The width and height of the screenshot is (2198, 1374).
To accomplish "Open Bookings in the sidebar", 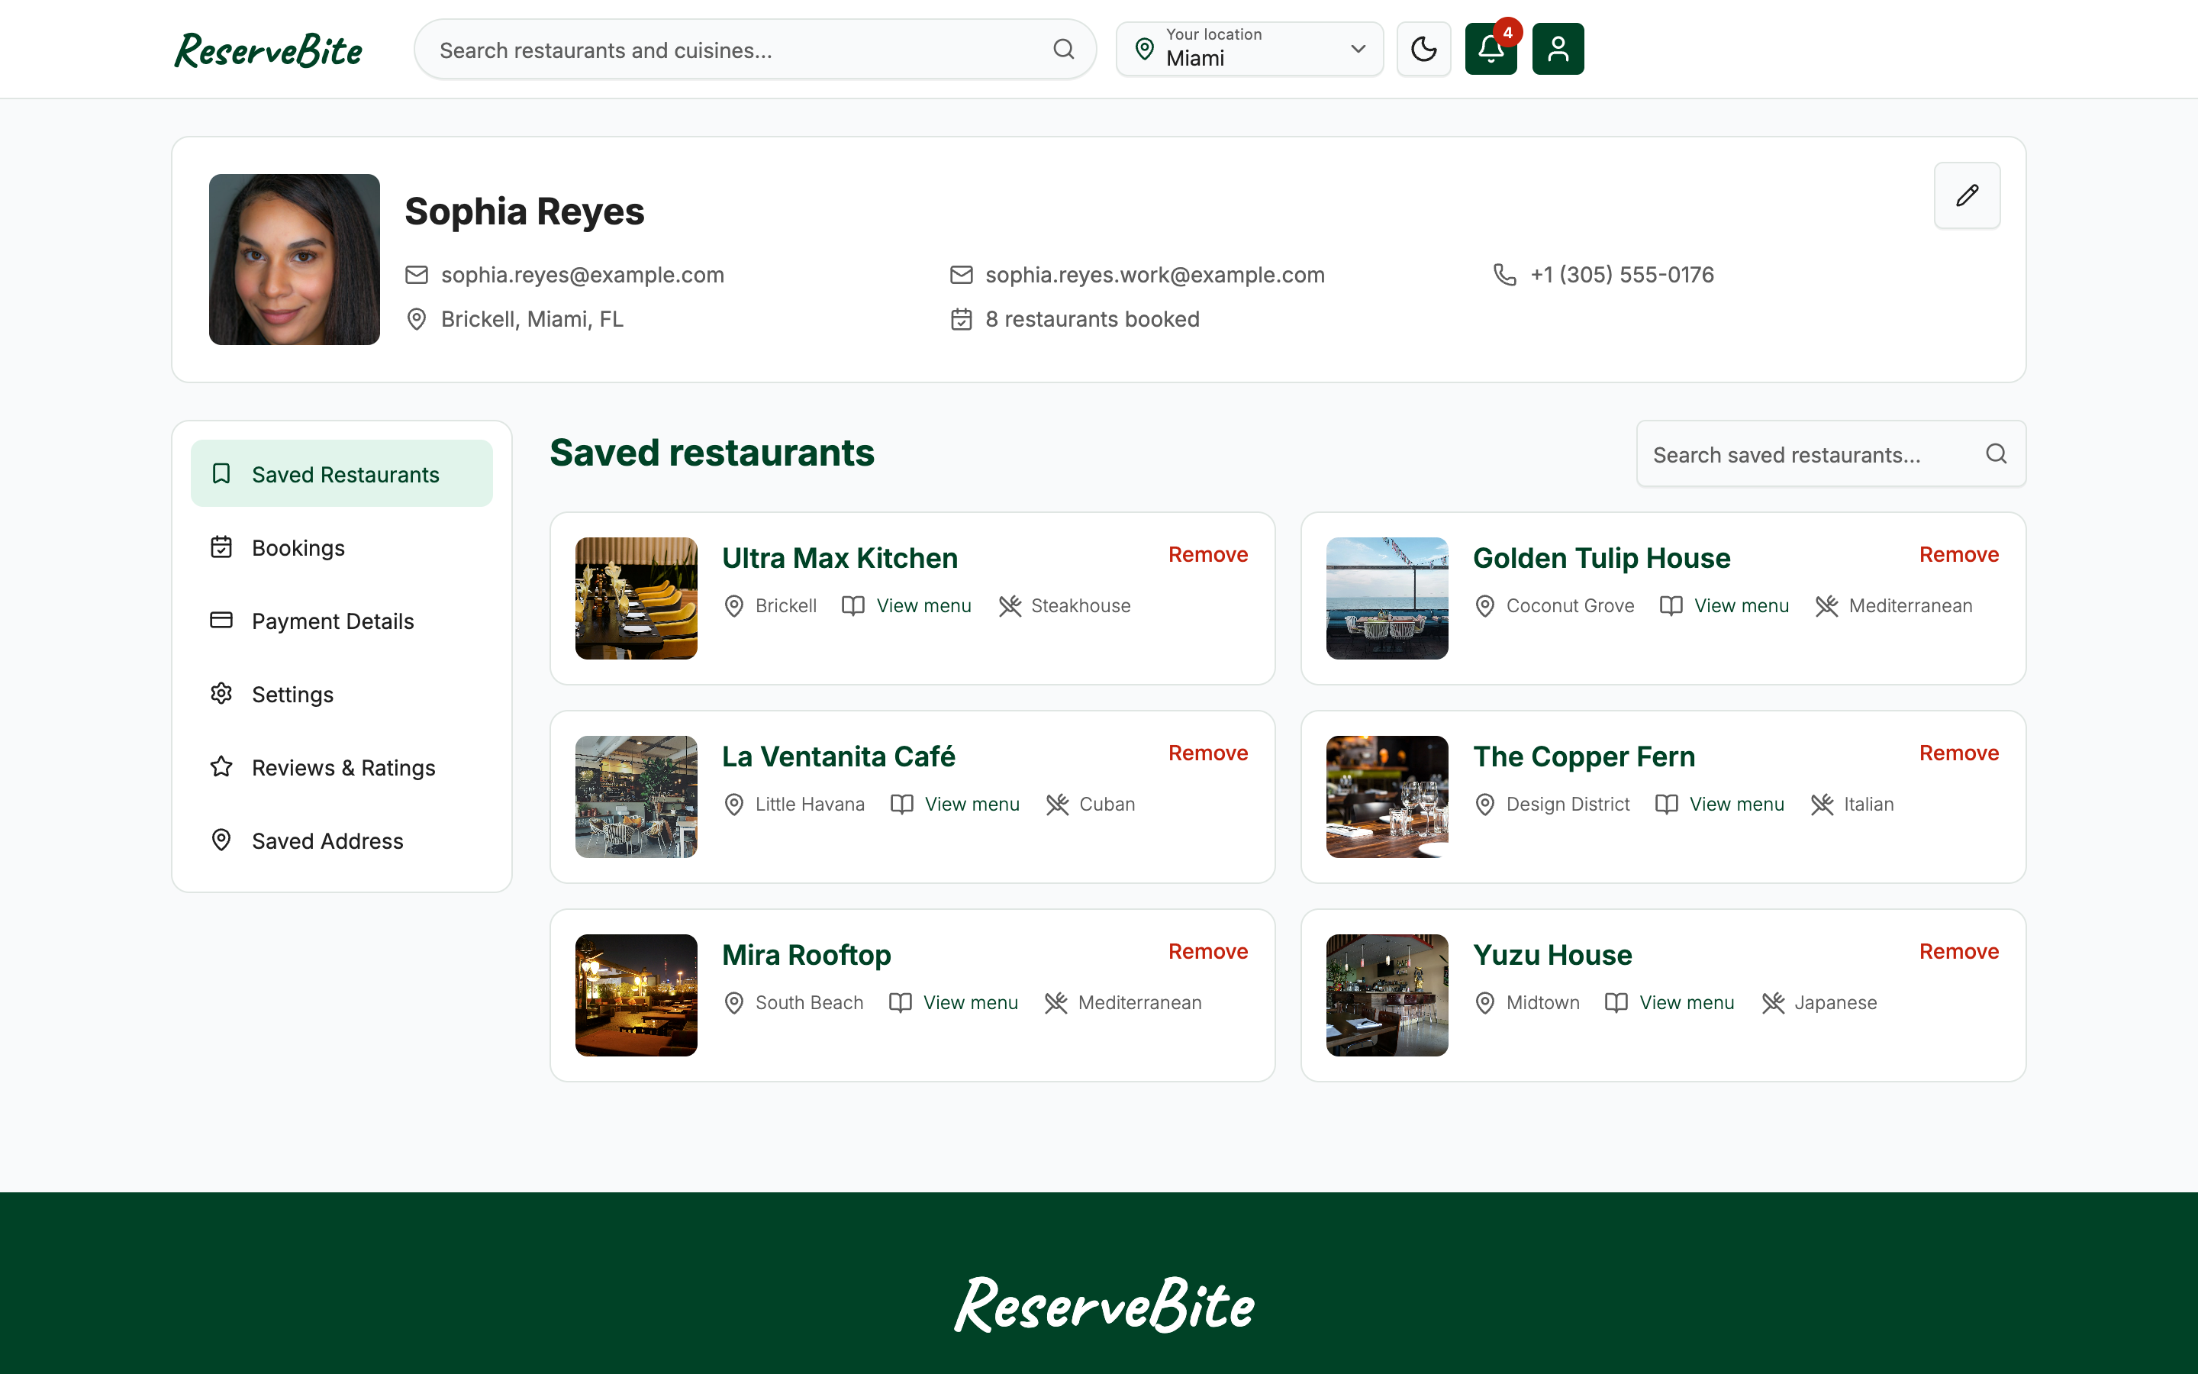I will click(x=341, y=547).
